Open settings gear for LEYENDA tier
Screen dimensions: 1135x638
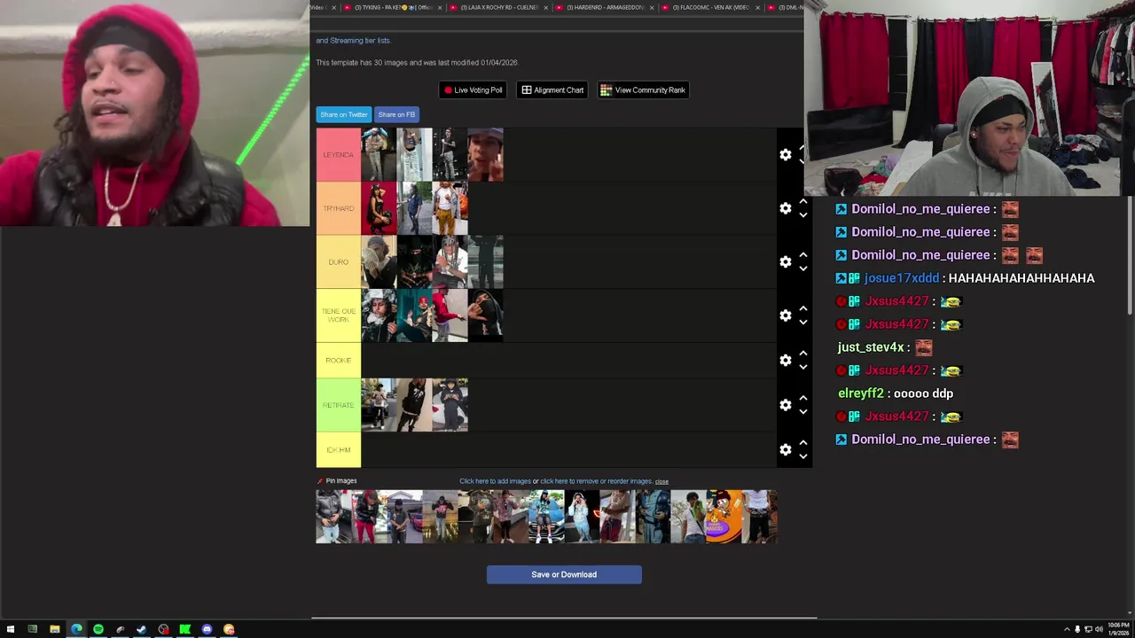(786, 155)
